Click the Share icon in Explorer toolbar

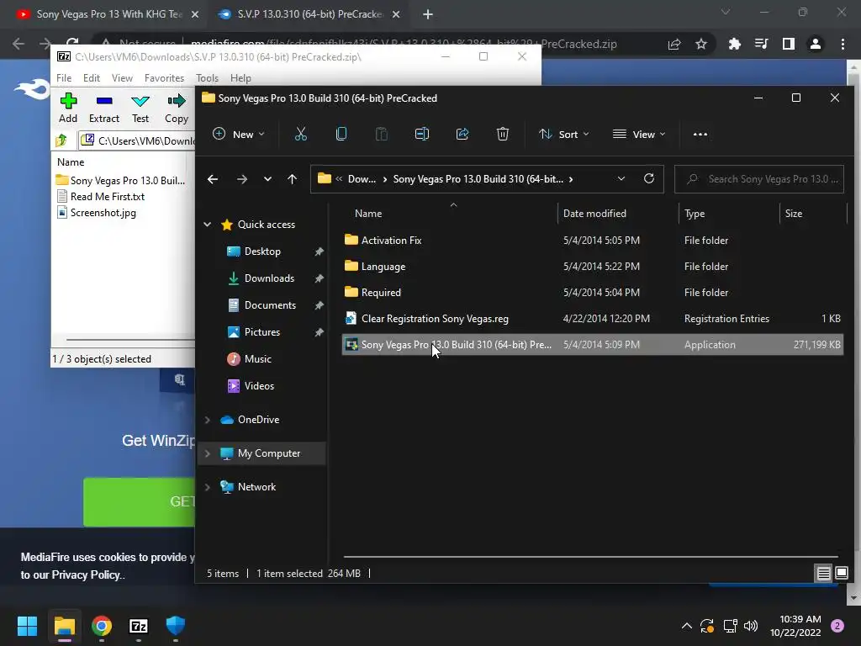(462, 134)
